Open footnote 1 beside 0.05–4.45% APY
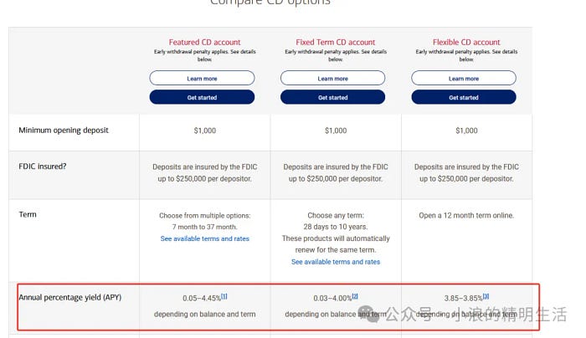This screenshot has height=338, width=586. (224, 296)
